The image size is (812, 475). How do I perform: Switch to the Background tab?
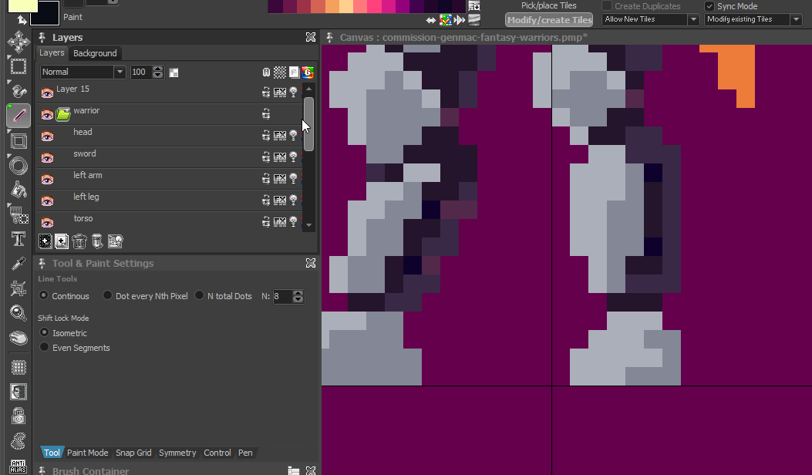click(95, 53)
